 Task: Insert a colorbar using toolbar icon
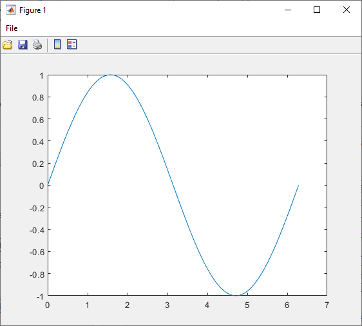pyautogui.click(x=57, y=44)
